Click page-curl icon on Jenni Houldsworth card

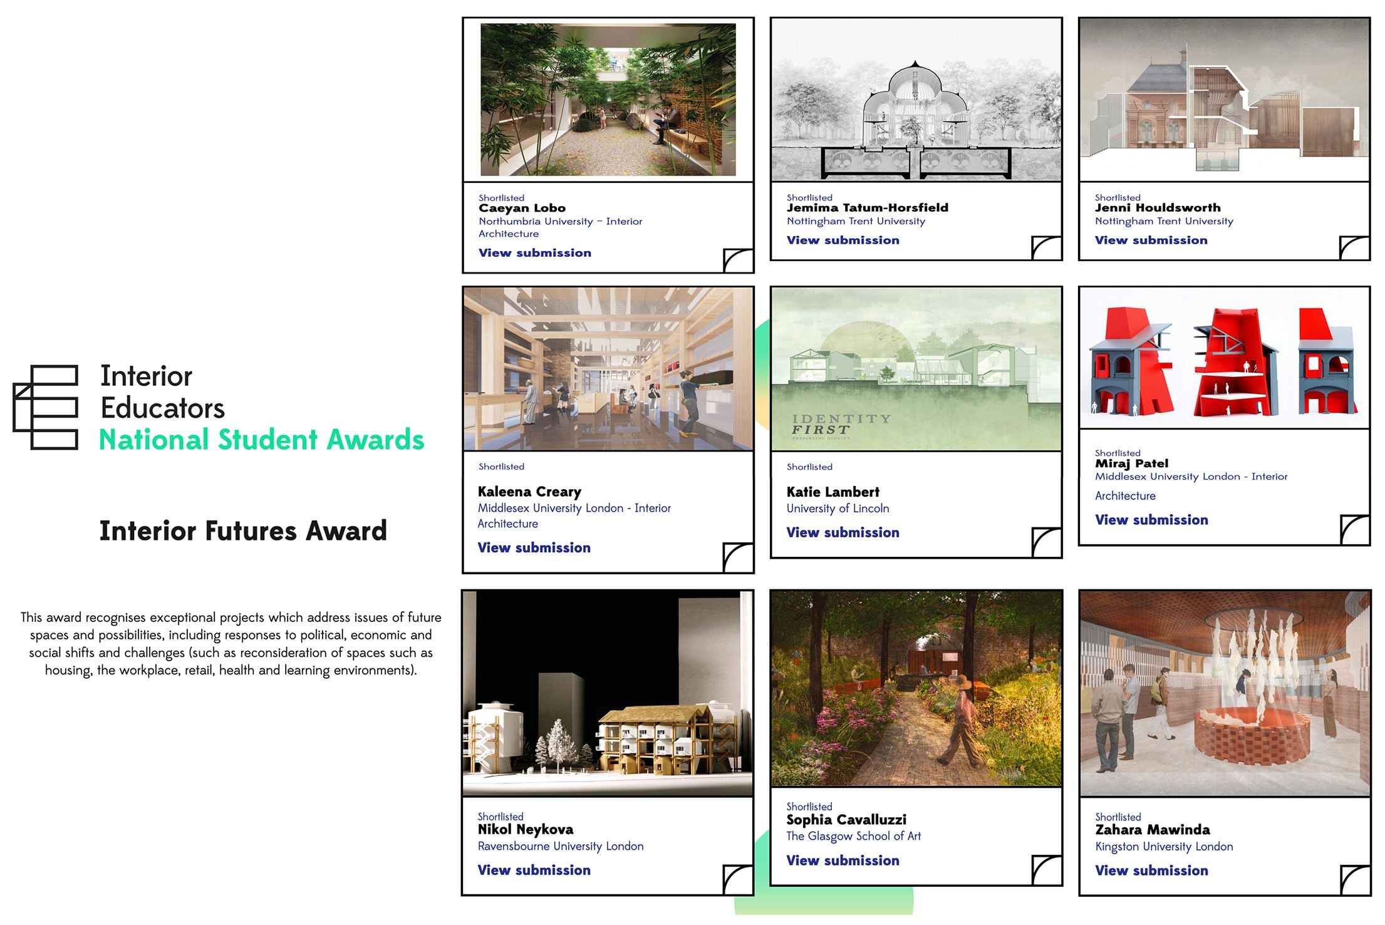coord(1354,247)
